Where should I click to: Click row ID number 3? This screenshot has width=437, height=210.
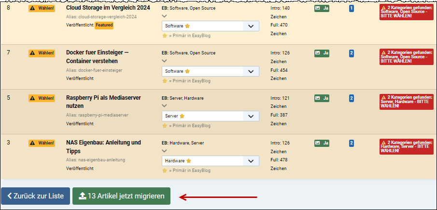(x=8, y=143)
